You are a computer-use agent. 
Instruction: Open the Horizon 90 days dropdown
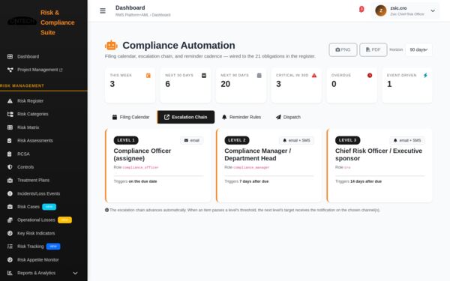pyautogui.click(x=418, y=49)
